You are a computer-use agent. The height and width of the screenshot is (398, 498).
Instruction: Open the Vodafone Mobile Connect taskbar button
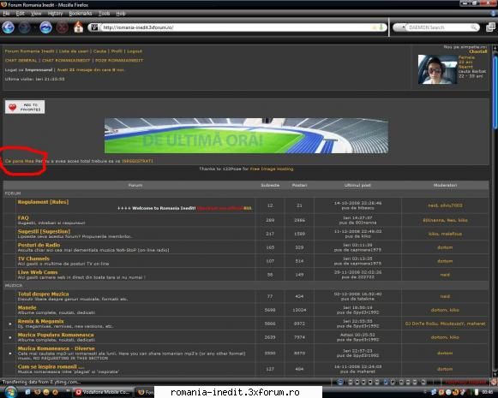click(x=102, y=392)
